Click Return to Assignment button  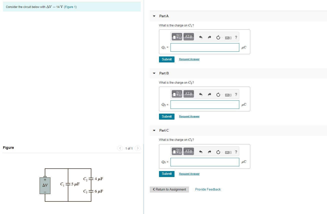click(169, 190)
